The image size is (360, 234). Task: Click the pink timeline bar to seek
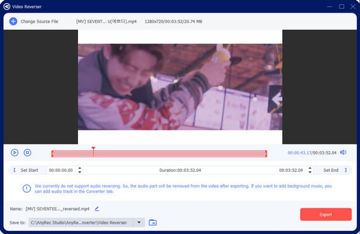point(159,154)
